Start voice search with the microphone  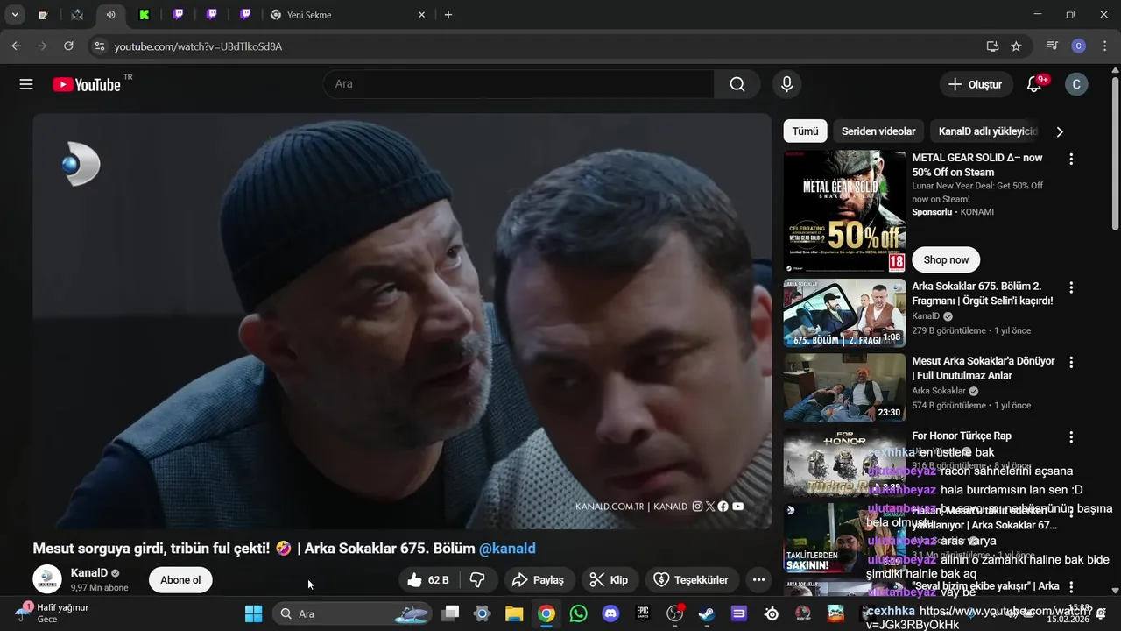(786, 84)
